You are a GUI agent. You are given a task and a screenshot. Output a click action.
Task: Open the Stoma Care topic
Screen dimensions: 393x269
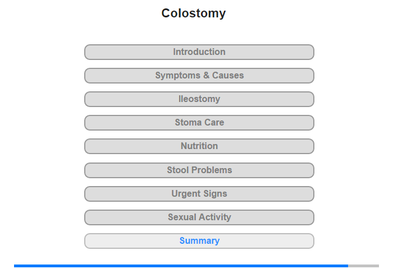[x=199, y=123]
